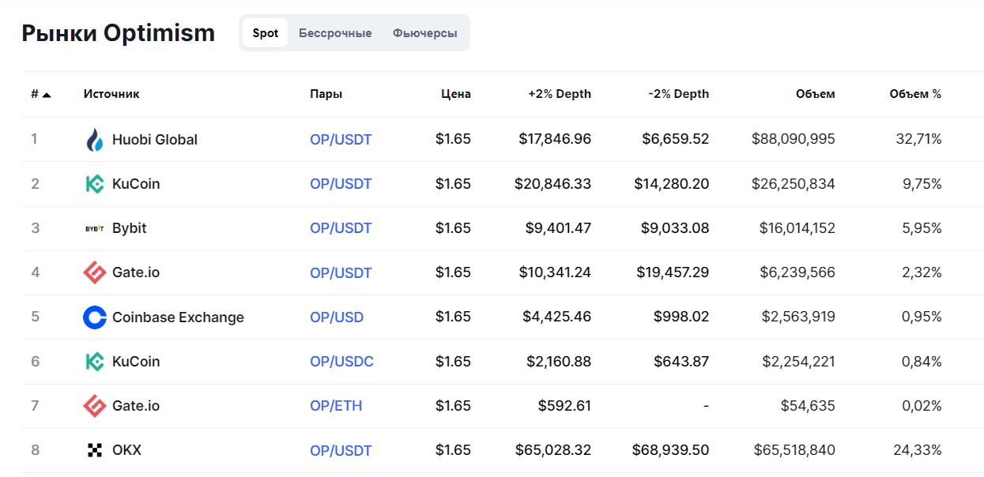
Task: Open KuCoin OP/USDC pair link
Action: [x=341, y=362]
